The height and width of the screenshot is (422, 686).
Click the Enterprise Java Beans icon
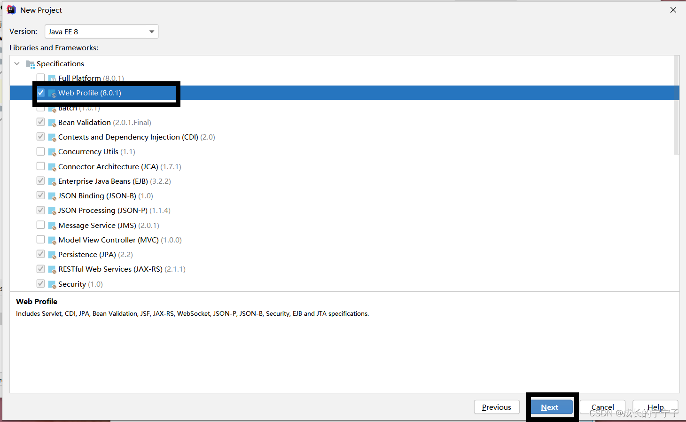click(x=52, y=181)
